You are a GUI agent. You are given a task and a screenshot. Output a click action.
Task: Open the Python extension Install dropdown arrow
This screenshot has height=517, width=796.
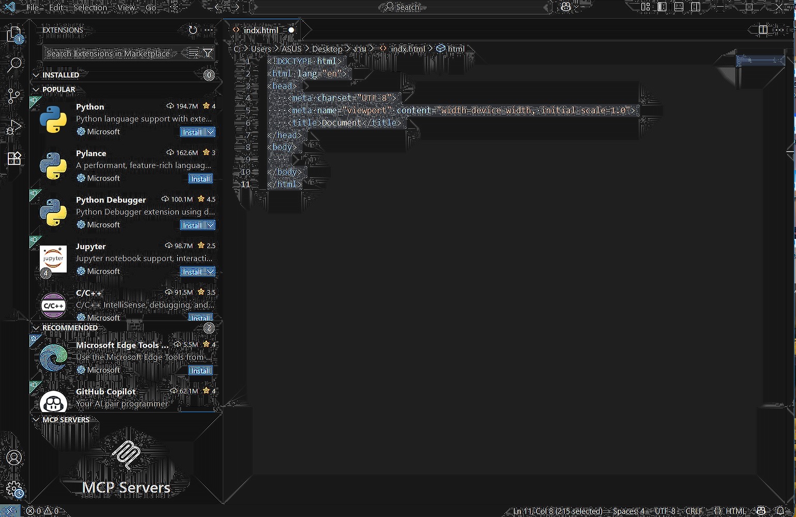click(210, 132)
